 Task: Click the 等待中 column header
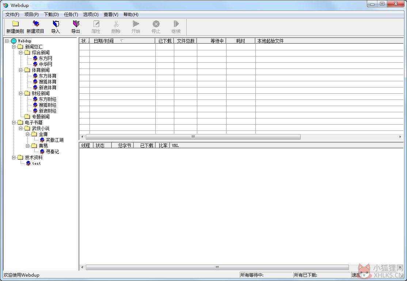(x=212, y=41)
